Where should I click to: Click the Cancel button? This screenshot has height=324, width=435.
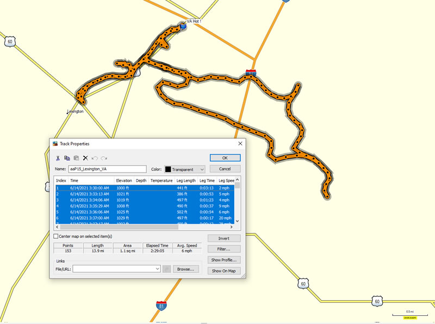coord(225,169)
